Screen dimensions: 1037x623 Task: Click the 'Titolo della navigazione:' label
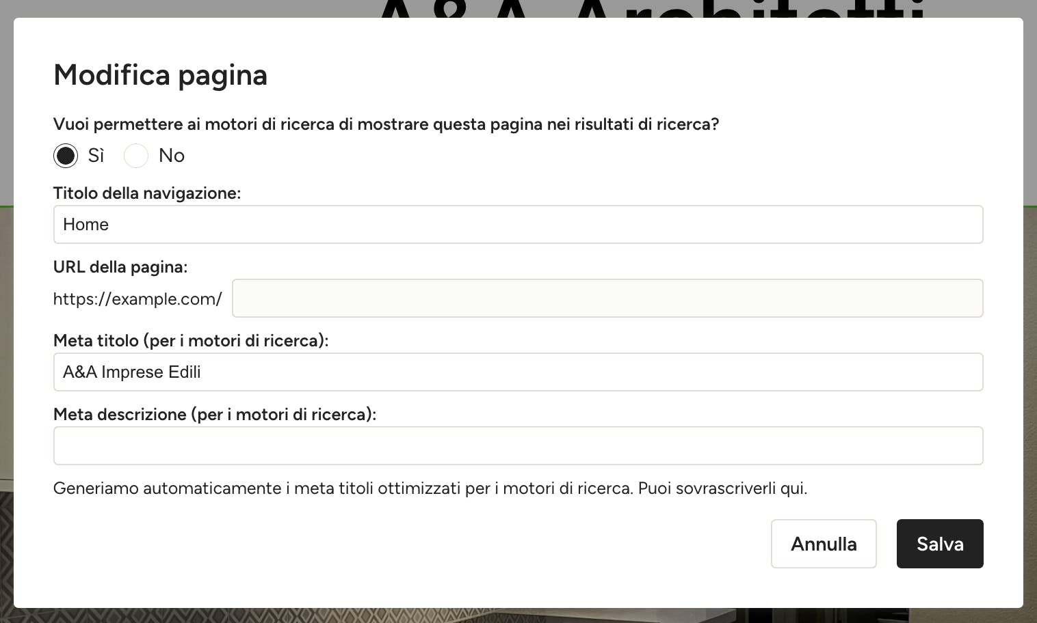(x=147, y=193)
